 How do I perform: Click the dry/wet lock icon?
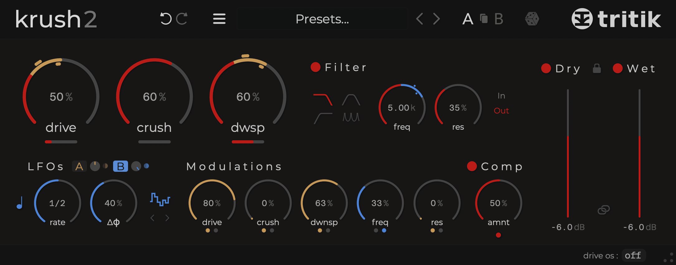(x=597, y=68)
